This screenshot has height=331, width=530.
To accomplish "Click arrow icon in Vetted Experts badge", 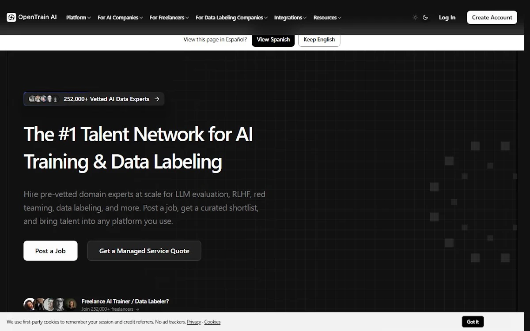I will point(157,99).
